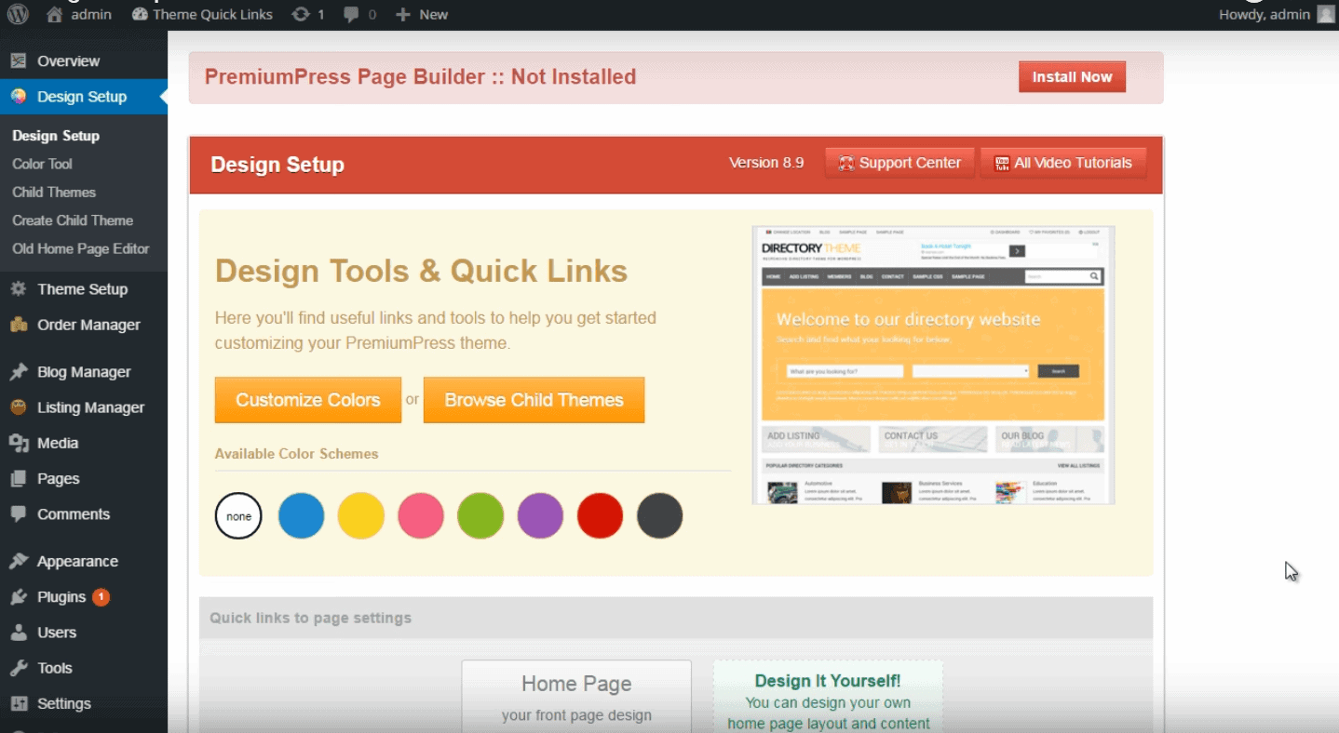Image resolution: width=1339 pixels, height=733 pixels.
Task: Click the Plugins plug icon
Action: (18, 597)
